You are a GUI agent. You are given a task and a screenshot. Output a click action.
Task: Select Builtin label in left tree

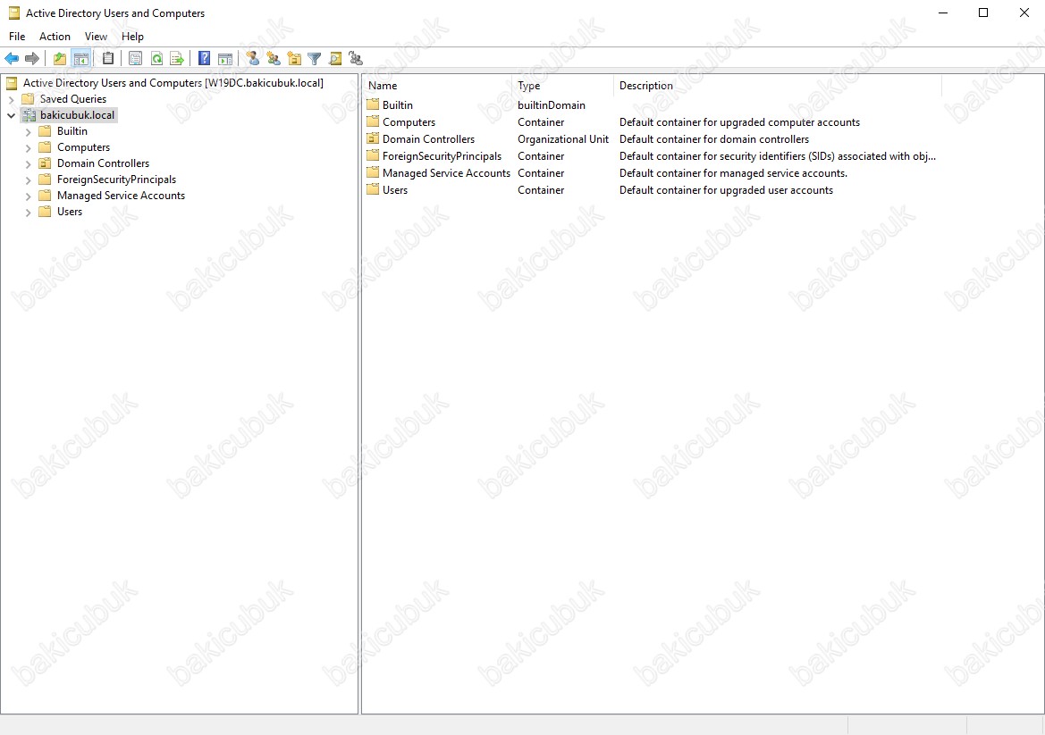tap(72, 131)
